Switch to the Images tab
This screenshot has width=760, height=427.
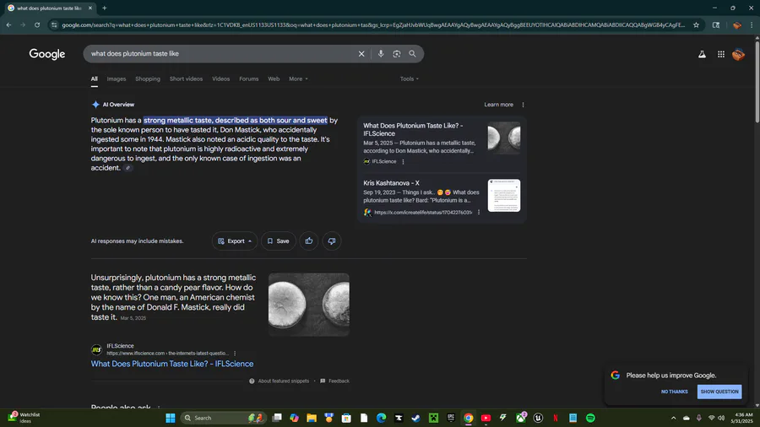(x=117, y=79)
